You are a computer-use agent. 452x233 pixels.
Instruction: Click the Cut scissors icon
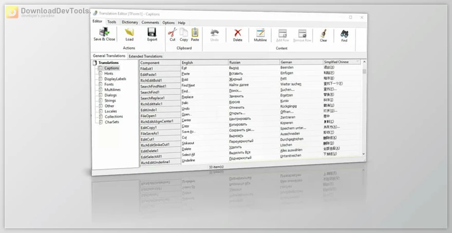tap(173, 32)
